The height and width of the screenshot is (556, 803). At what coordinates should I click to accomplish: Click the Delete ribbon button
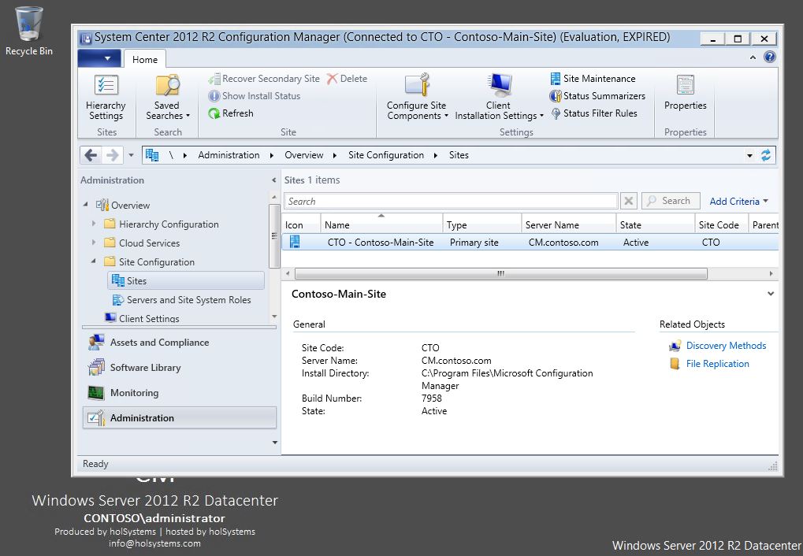coord(348,79)
